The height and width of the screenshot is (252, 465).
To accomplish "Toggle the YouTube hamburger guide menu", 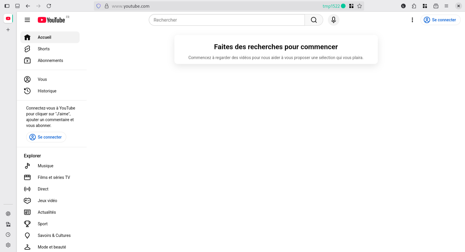I will [27, 20].
